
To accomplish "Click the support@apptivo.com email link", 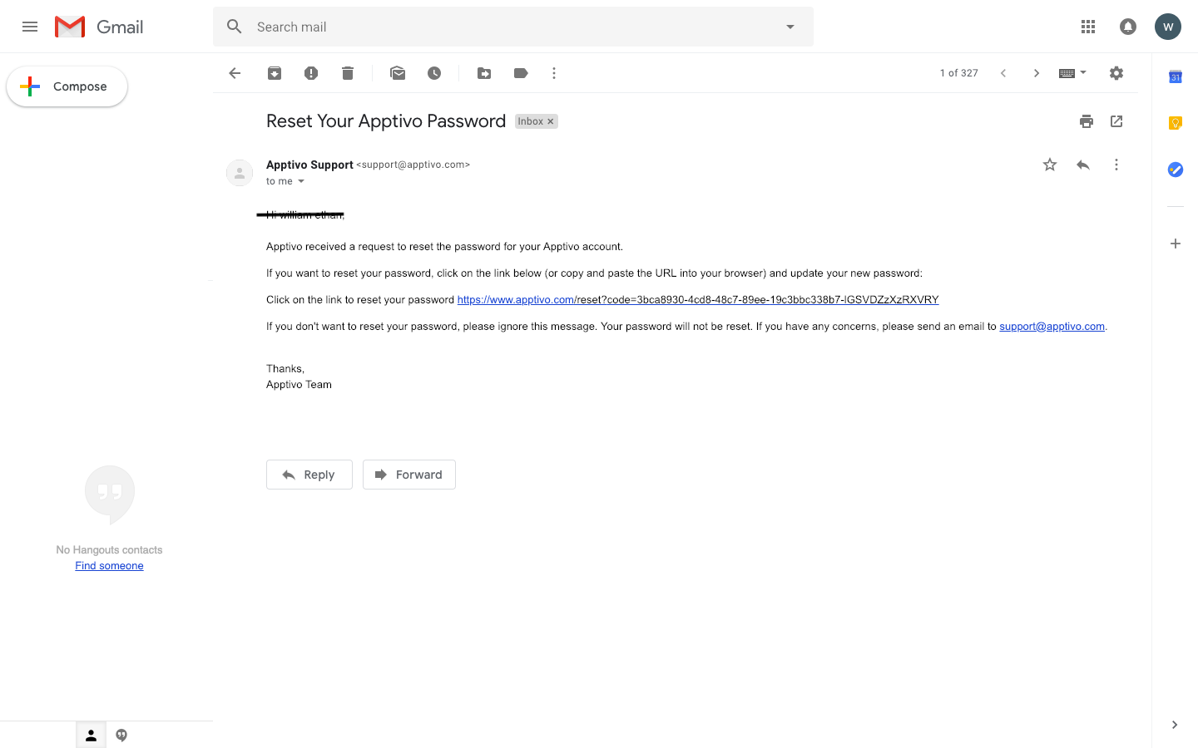I will (1052, 327).
